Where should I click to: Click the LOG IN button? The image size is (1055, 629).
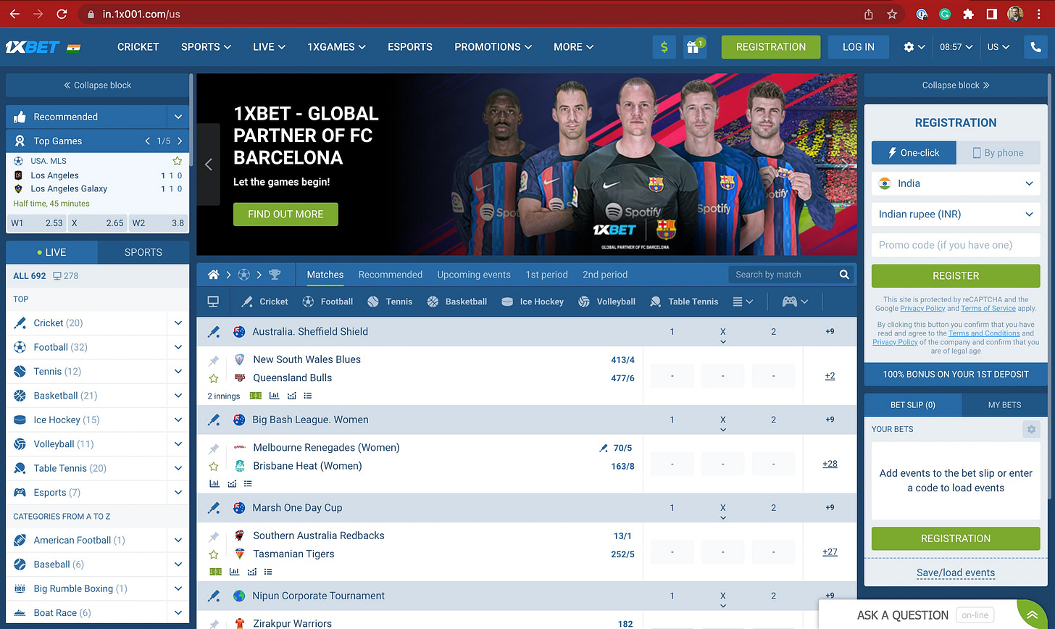859,47
